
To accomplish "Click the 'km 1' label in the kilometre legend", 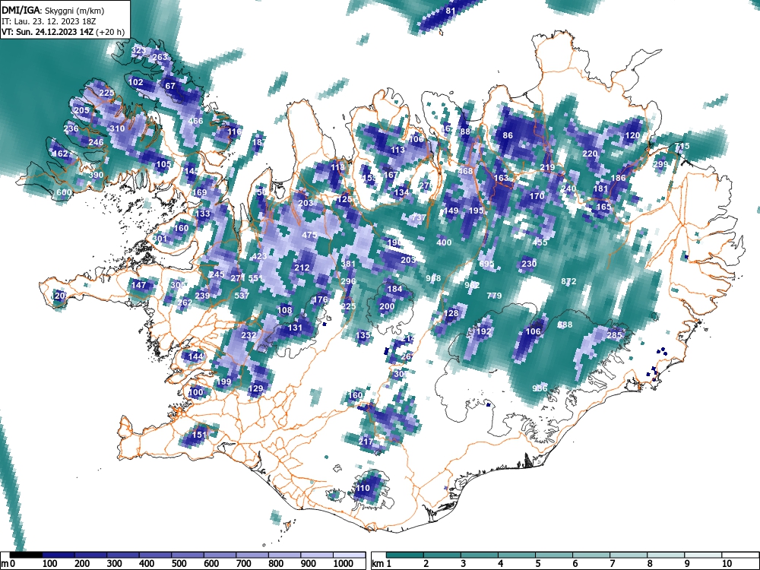I will tap(382, 564).
